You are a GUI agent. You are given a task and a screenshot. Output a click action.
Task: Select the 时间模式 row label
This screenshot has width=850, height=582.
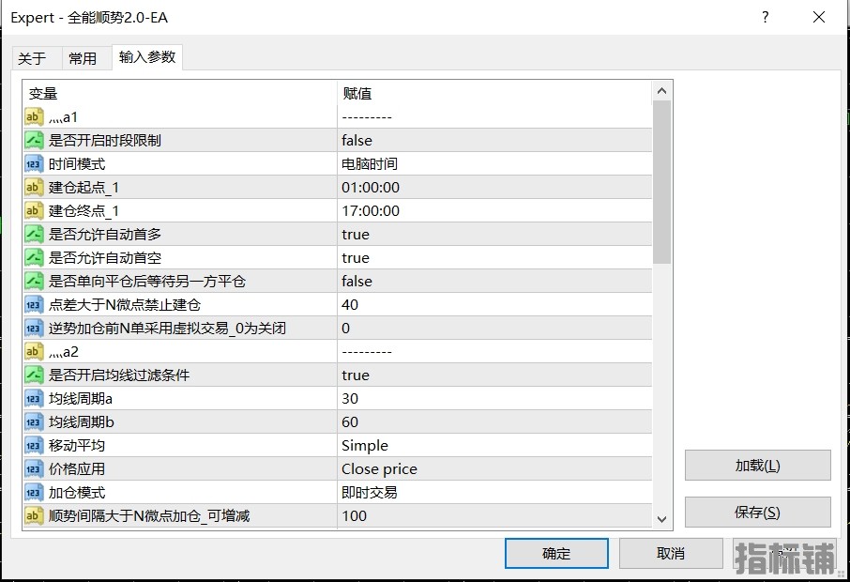pos(77,164)
